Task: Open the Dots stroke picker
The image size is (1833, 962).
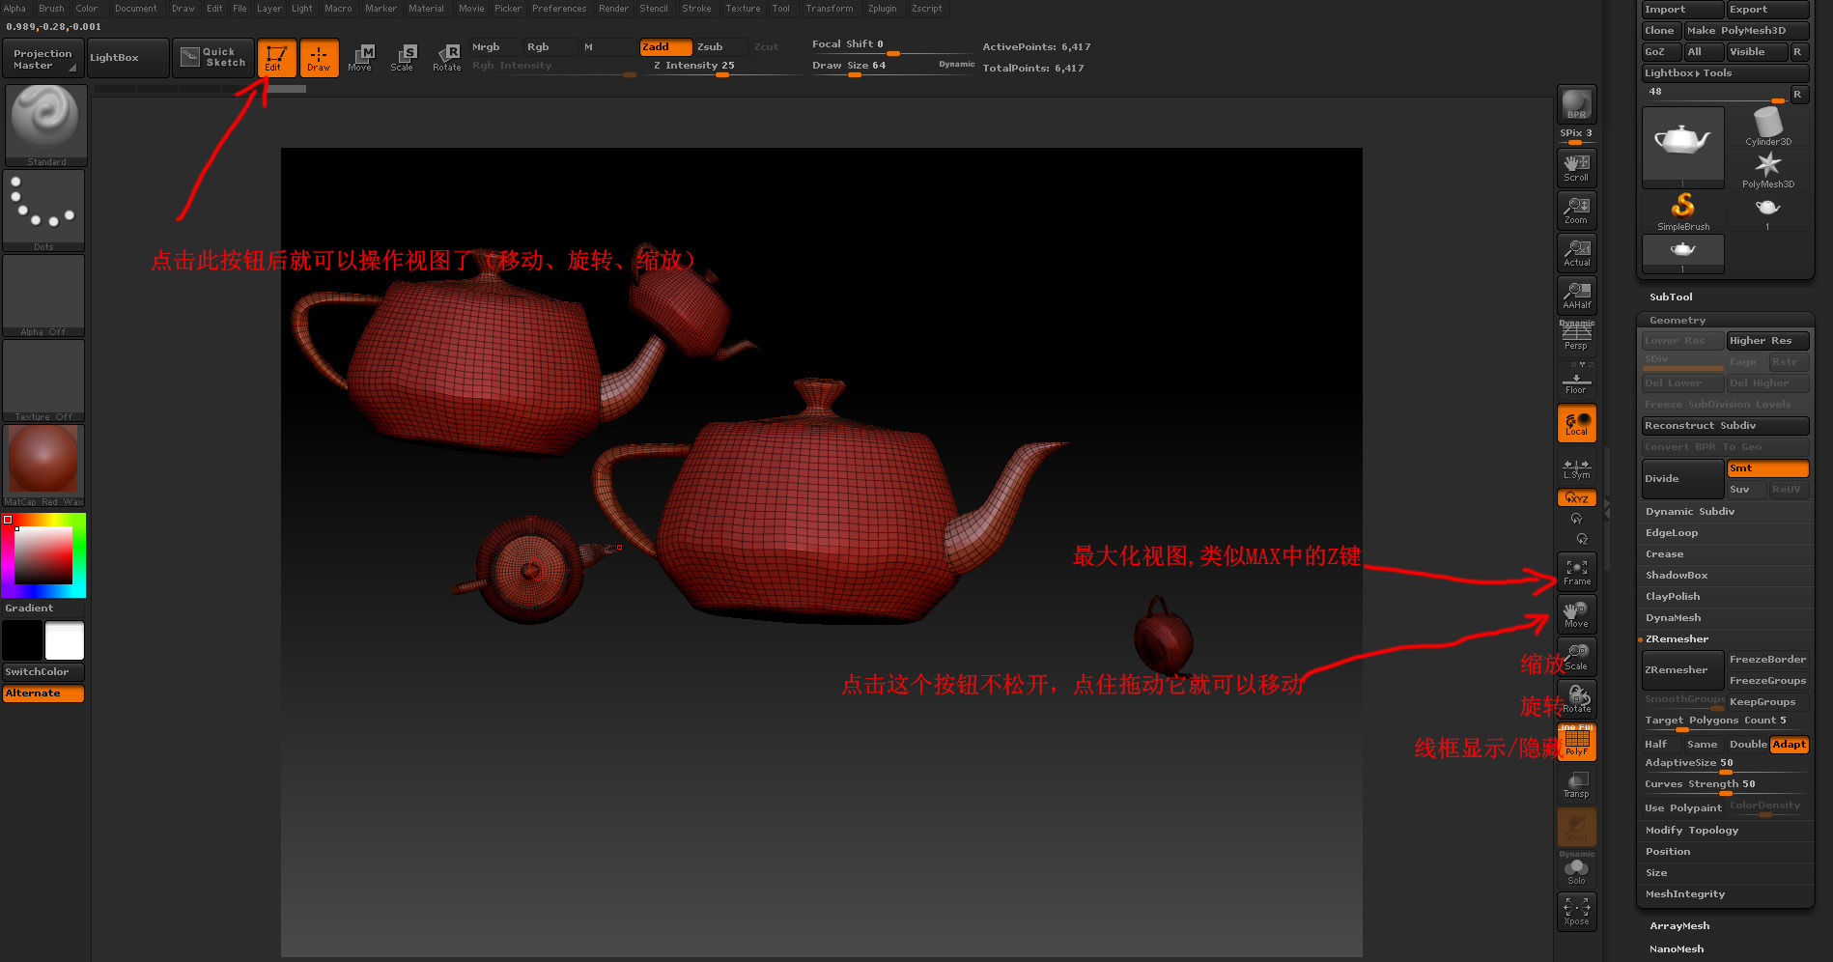Action: click(43, 211)
